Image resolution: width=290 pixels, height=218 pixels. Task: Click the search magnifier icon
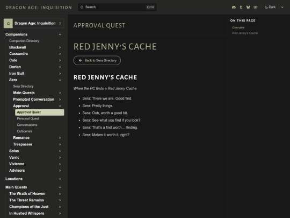pyautogui.click(x=82, y=7)
